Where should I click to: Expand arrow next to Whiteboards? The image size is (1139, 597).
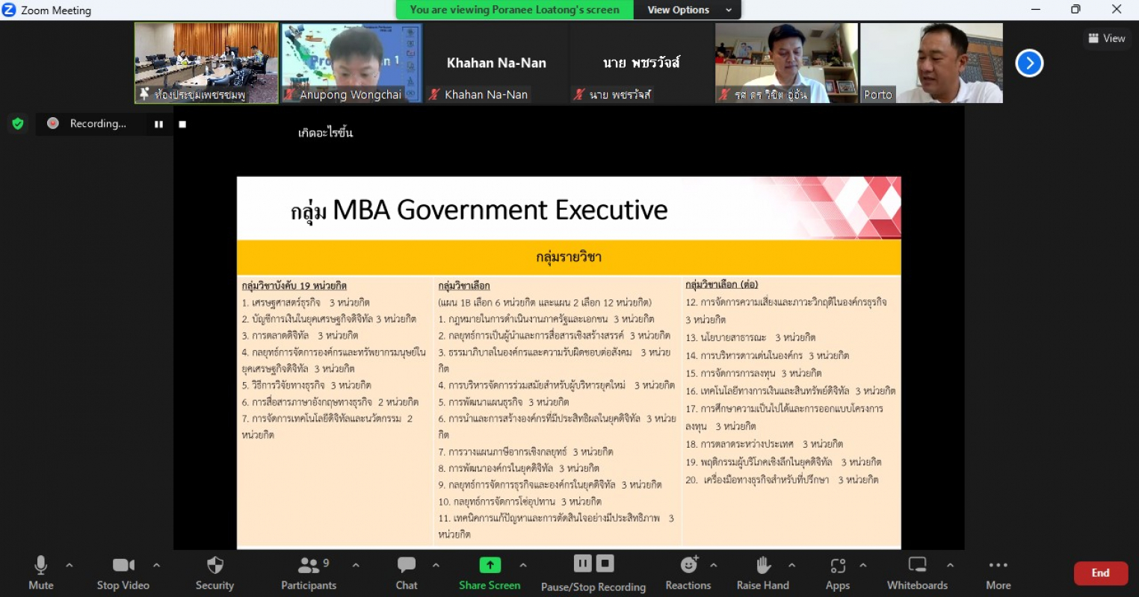coord(950,566)
